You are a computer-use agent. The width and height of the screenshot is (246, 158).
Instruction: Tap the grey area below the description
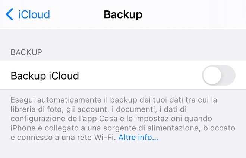[123, 150]
